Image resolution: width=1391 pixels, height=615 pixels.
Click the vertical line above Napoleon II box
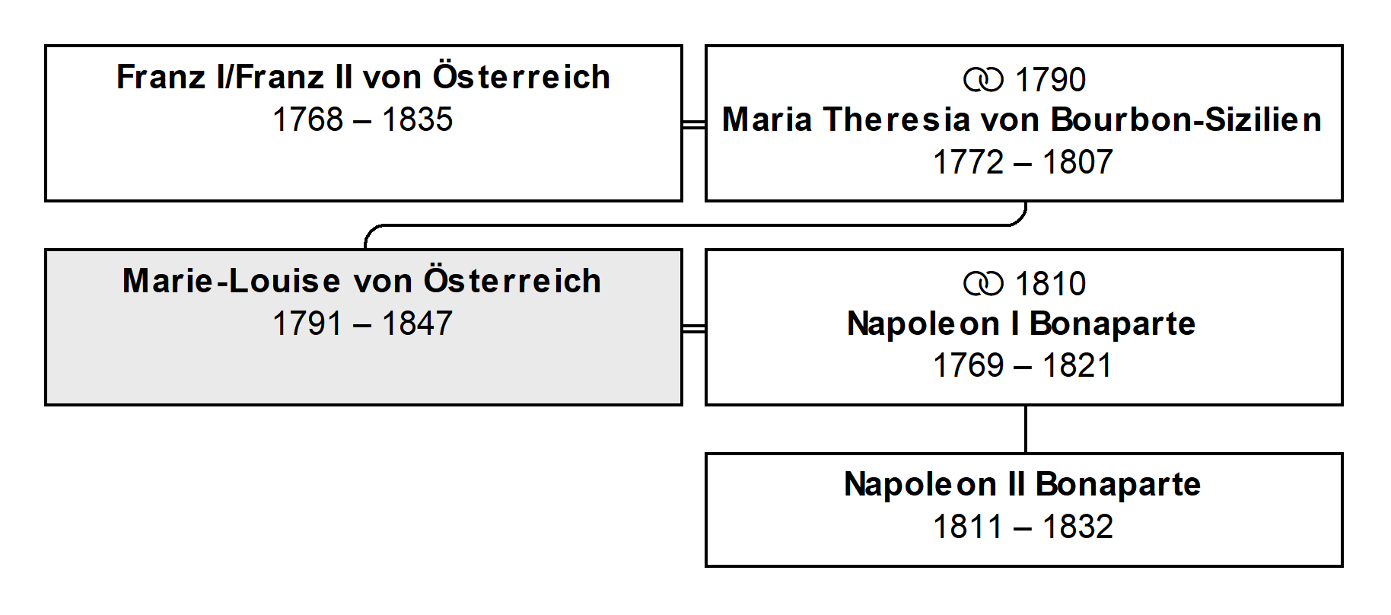click(x=1026, y=429)
